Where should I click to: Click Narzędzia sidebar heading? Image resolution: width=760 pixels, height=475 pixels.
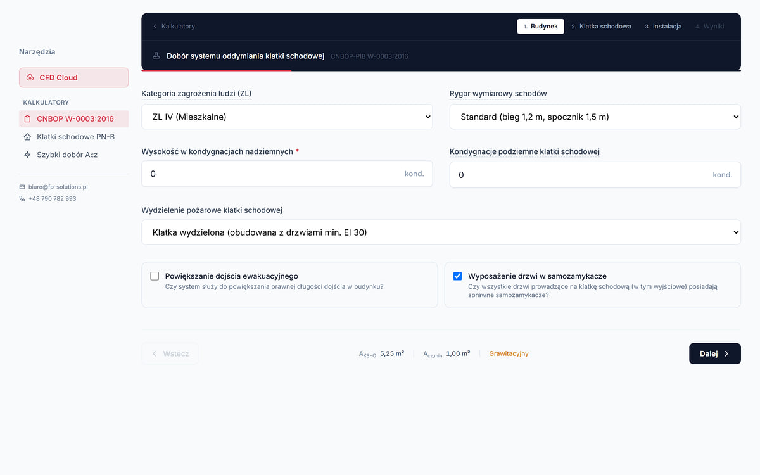[x=37, y=52]
